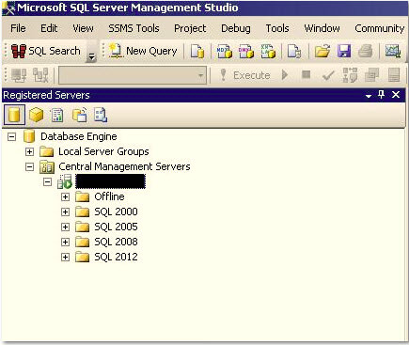Collapse the Database Engine node
The width and height of the screenshot is (409, 345).
tap(11, 136)
